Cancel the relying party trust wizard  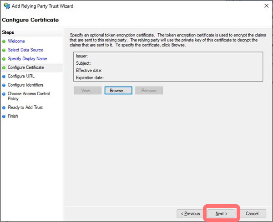pos(252,213)
